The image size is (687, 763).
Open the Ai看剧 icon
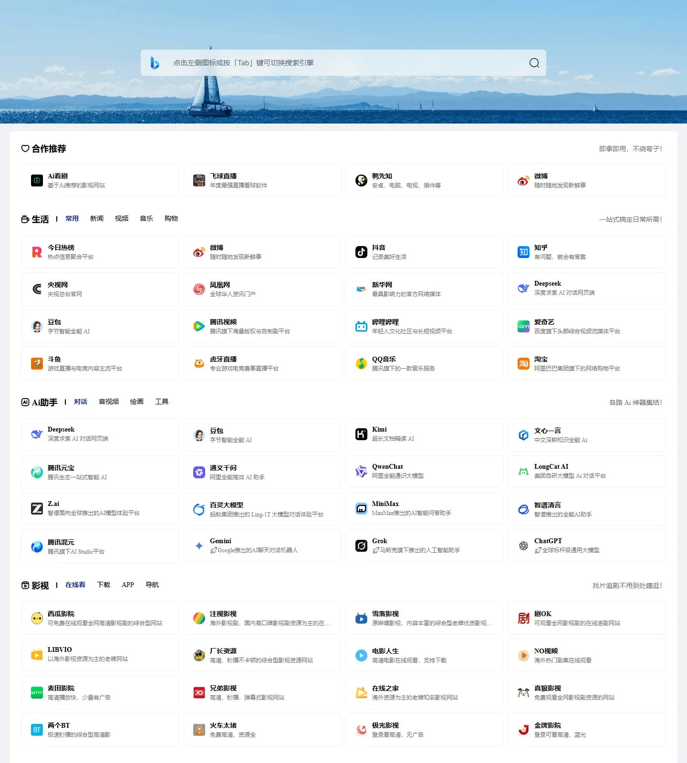tap(37, 180)
